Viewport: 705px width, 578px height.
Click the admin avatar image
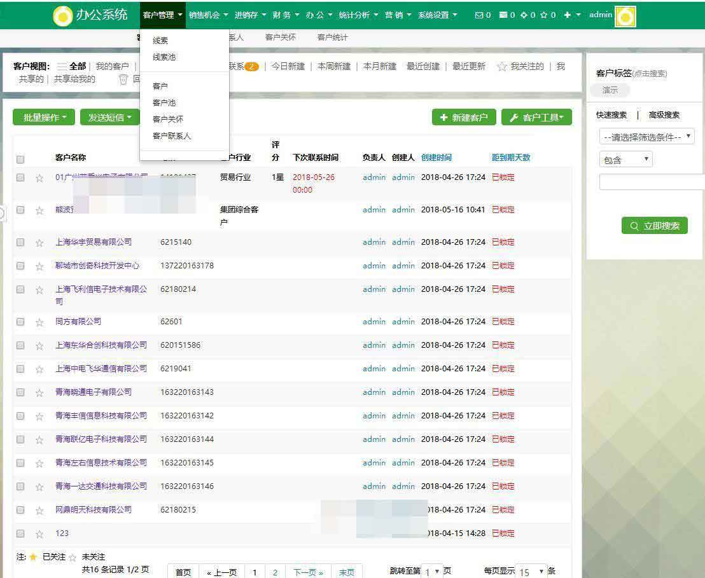625,17
